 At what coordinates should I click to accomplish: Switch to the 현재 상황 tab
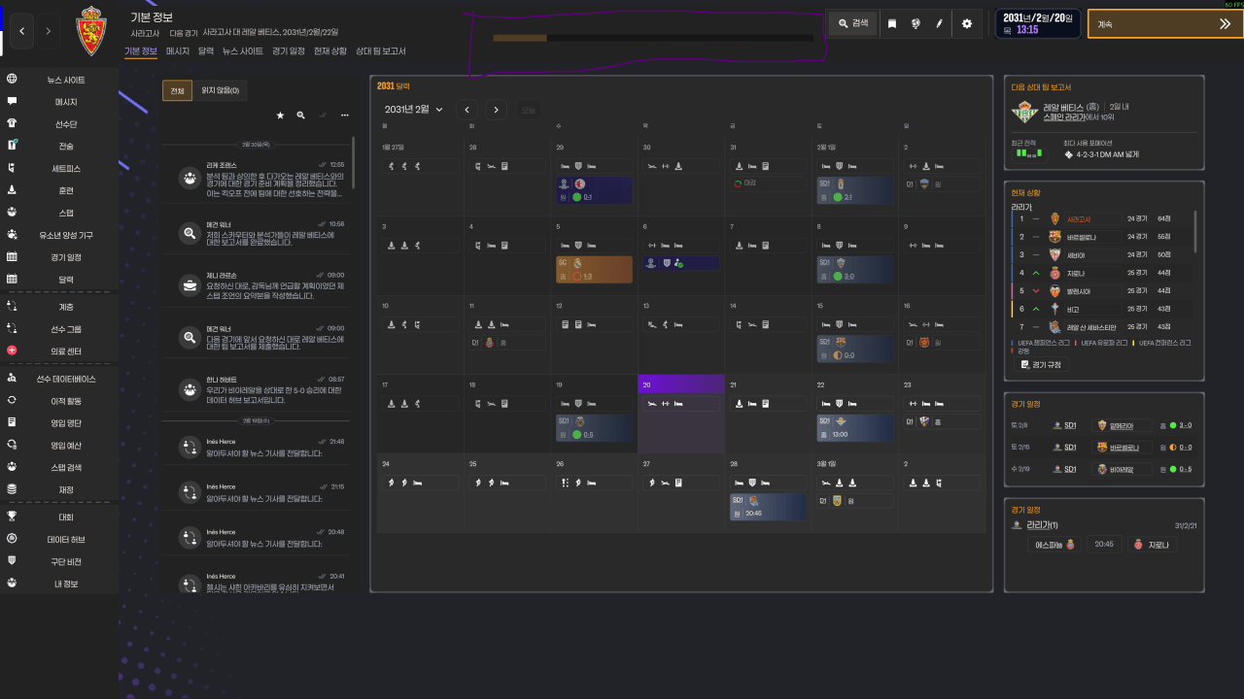330,50
